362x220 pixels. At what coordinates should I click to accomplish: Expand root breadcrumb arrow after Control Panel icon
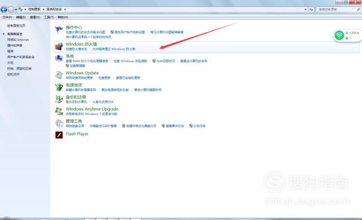25,9
